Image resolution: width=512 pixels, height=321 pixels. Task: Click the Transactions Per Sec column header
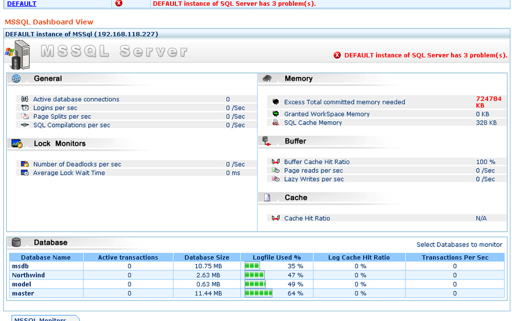tap(455, 257)
